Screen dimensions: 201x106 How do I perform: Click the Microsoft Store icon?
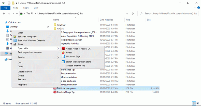(x=63, y=62)
